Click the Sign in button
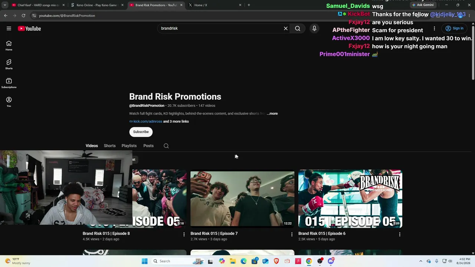Viewport: 475px width, 267px height. pos(455,29)
